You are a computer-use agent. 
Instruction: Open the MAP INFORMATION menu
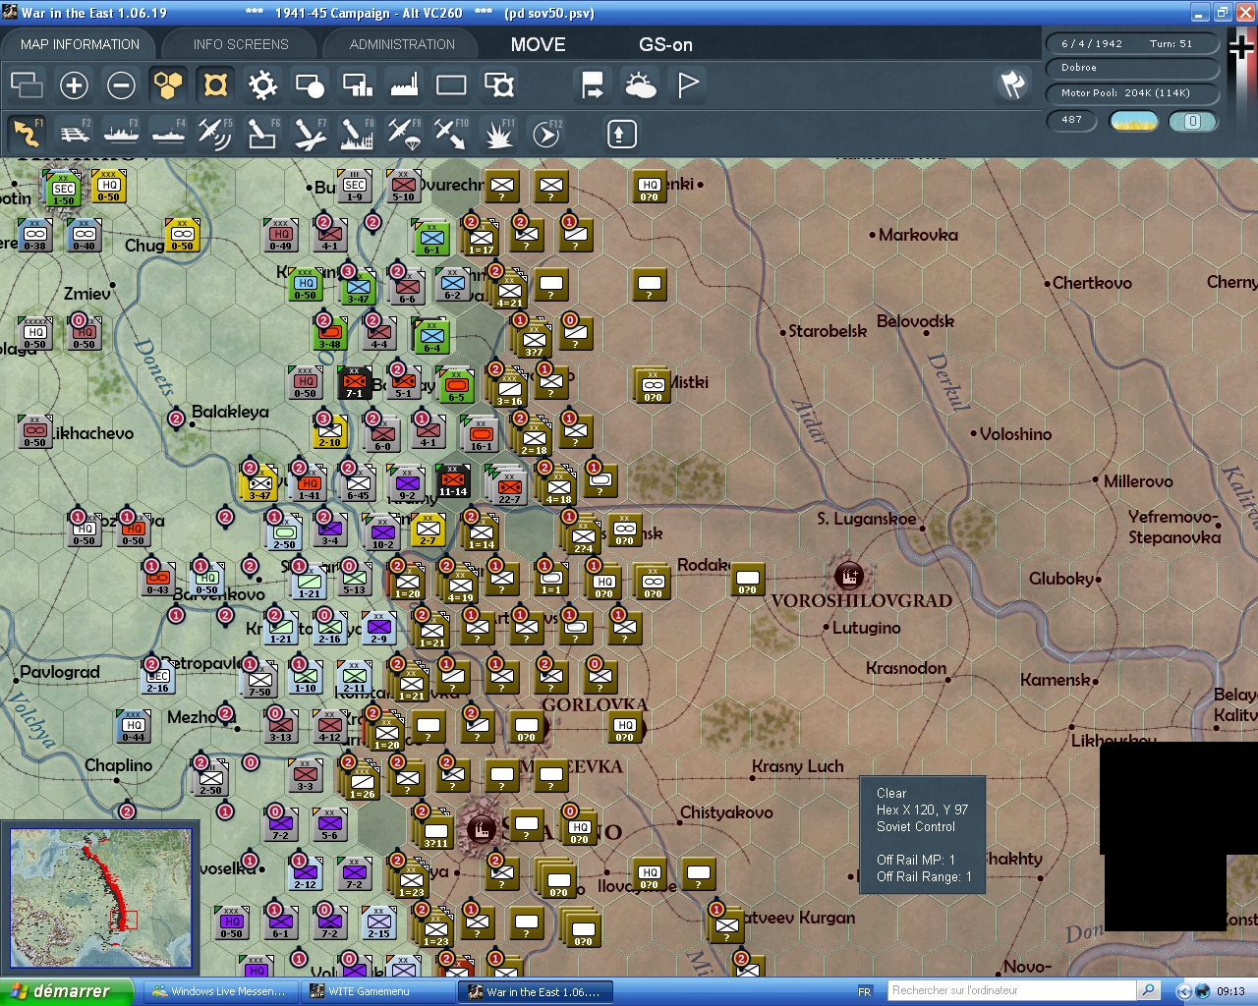[x=79, y=43]
